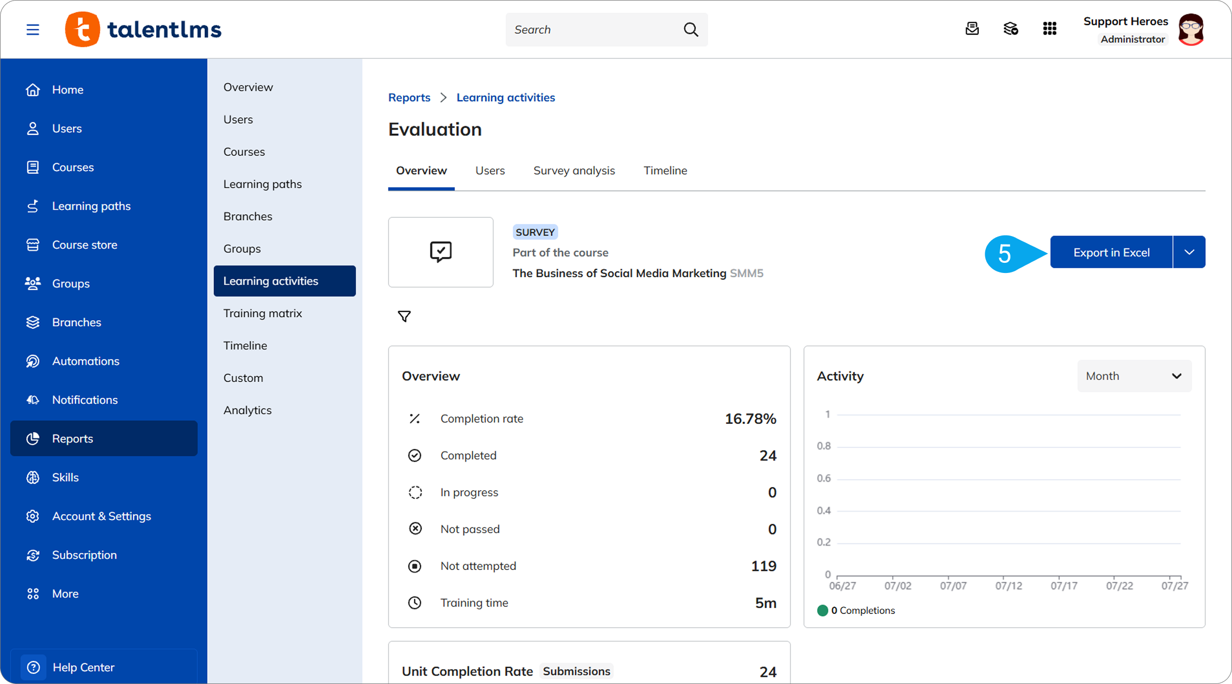Open the Help Center icon
This screenshot has height=684, width=1232.
point(33,667)
